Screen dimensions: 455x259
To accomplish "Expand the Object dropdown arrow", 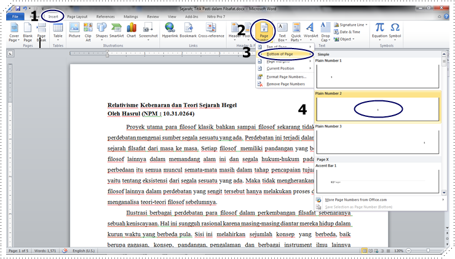I will click(354, 39).
